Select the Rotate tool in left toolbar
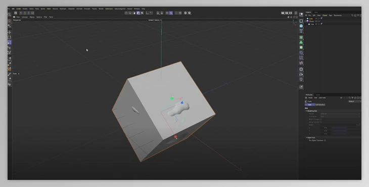The width and height of the screenshot is (369, 187). point(10,37)
